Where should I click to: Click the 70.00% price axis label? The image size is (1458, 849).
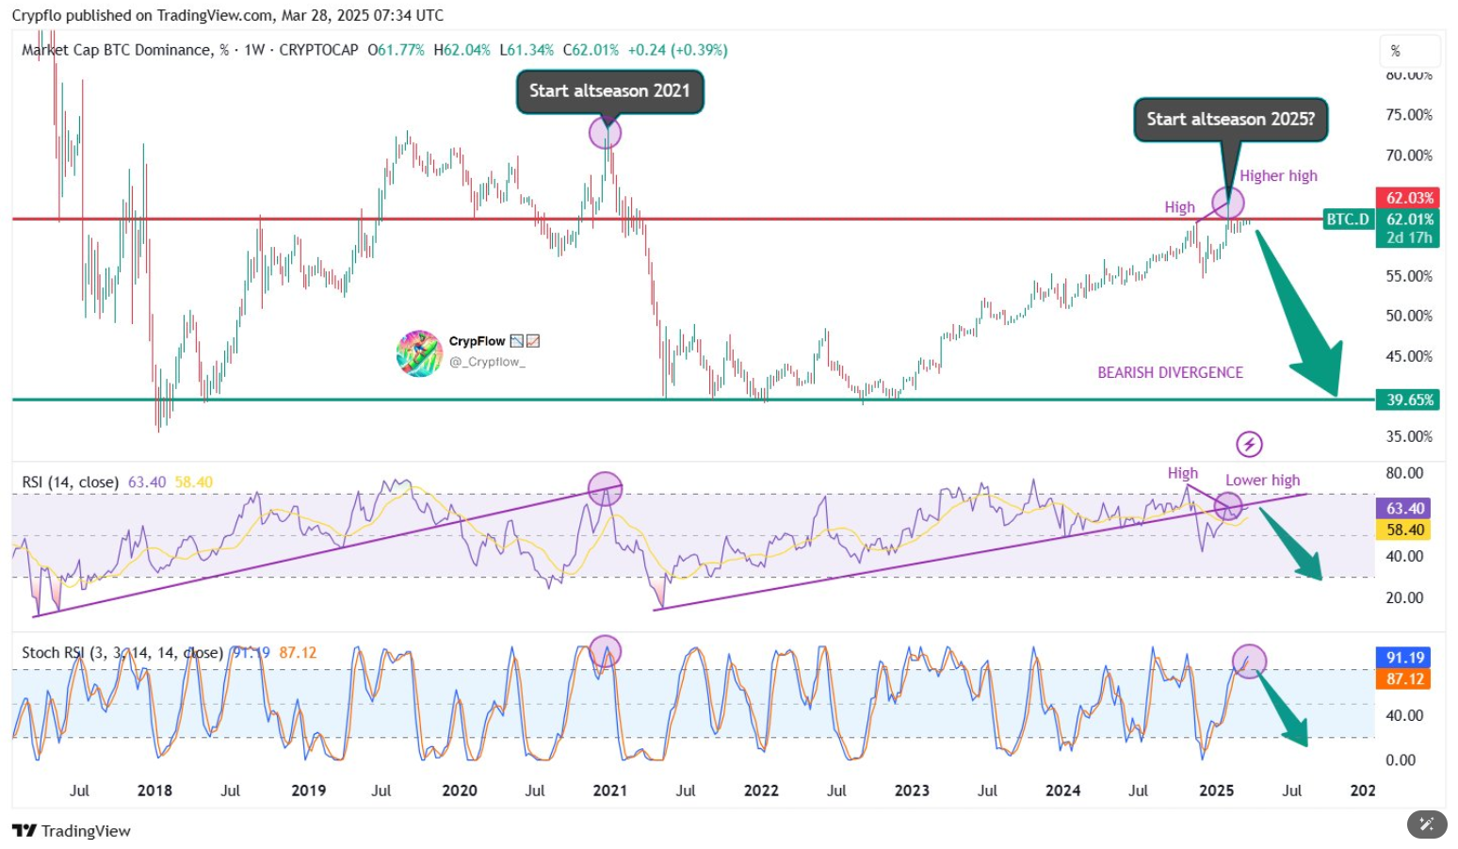coord(1409,155)
